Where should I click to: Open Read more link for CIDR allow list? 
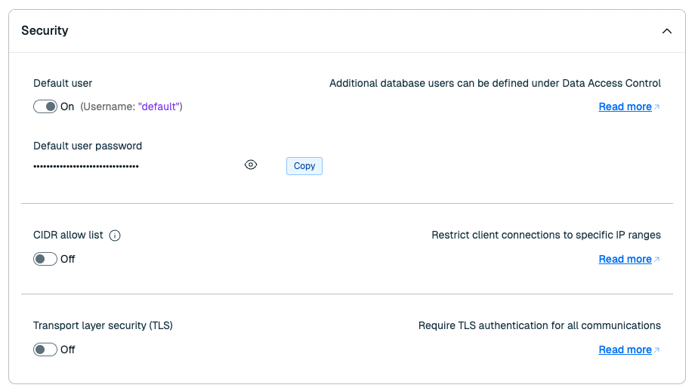(625, 259)
